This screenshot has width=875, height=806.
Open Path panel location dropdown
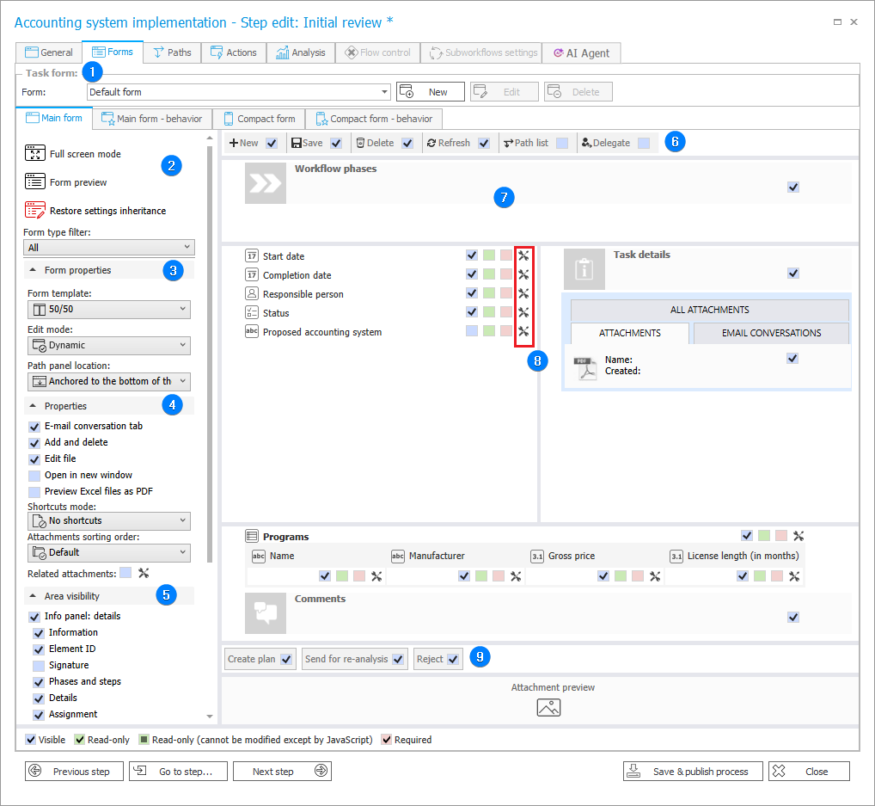pos(109,381)
